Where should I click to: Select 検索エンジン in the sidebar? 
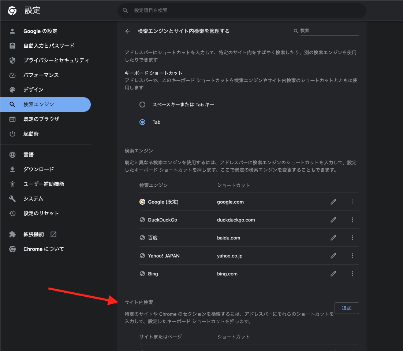45,105
